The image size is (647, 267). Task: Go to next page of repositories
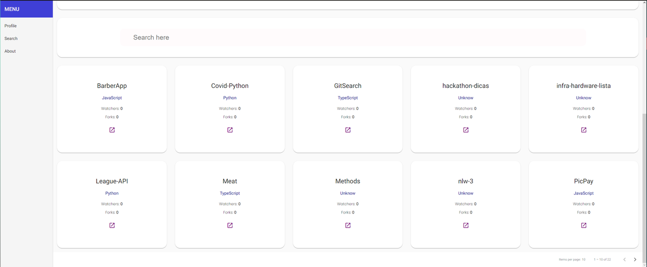[635, 259]
